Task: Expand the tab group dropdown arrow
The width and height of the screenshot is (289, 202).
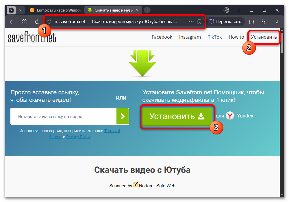Action: click(21, 10)
